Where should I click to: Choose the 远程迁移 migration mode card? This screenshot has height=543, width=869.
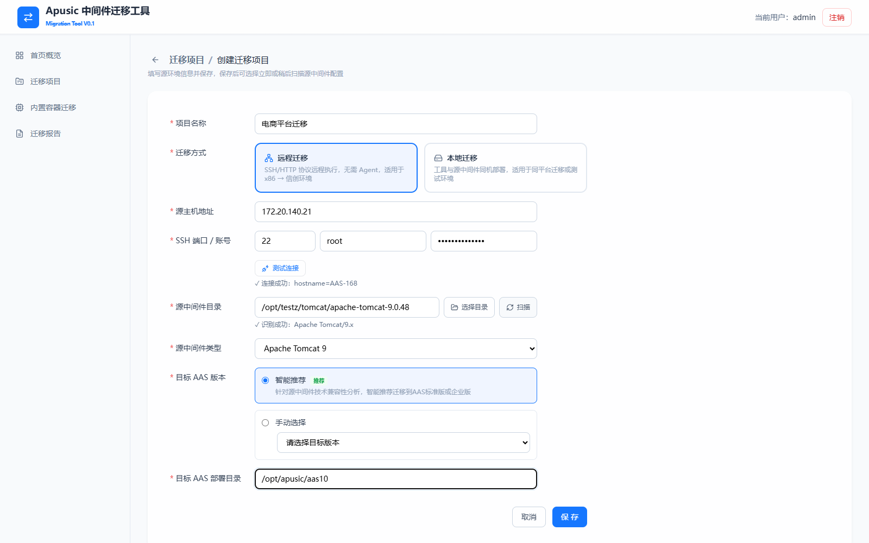[336, 168]
